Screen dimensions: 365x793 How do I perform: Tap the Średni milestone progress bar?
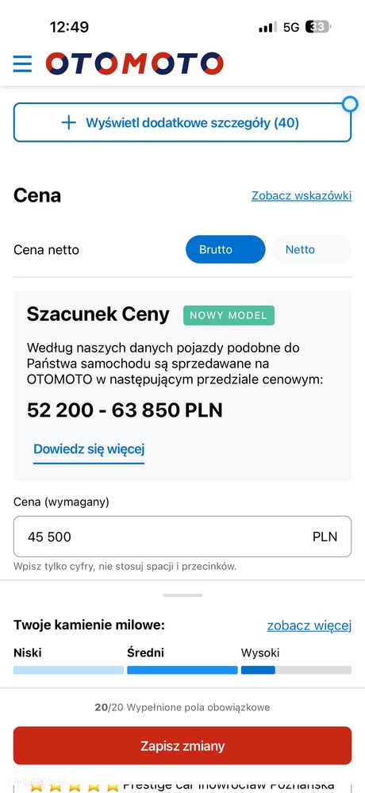[182, 670]
